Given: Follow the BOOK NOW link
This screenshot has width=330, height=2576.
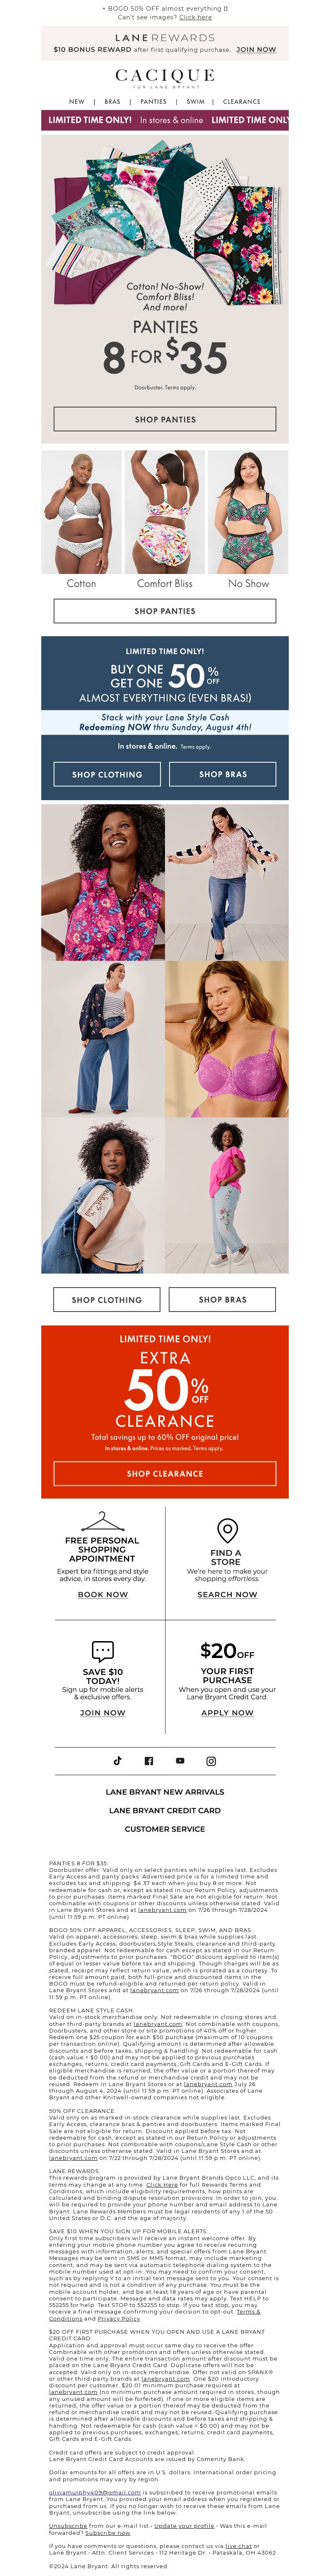Looking at the screenshot, I should [103, 1594].
